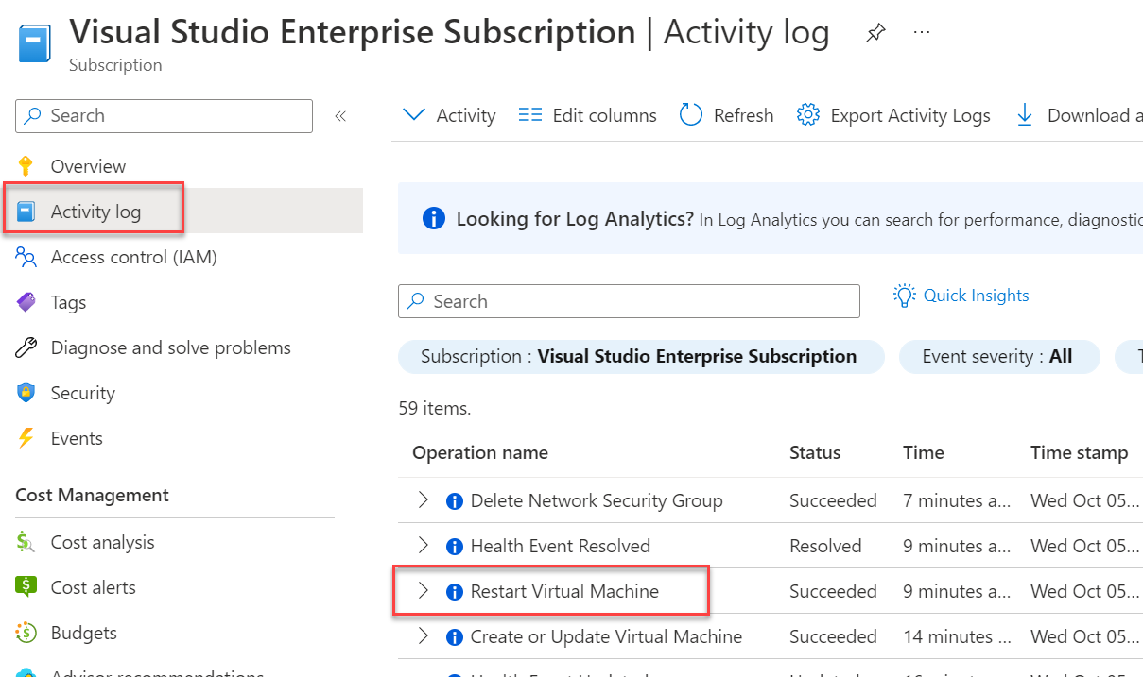1143x677 pixels.
Task: Expand Create or Update Virtual Machine row
Action: point(424,636)
